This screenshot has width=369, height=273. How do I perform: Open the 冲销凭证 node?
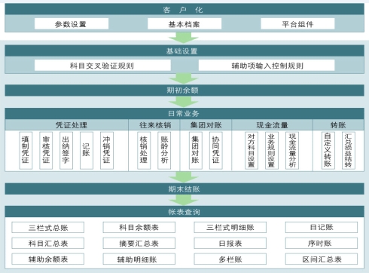pyautogui.click(x=107, y=150)
